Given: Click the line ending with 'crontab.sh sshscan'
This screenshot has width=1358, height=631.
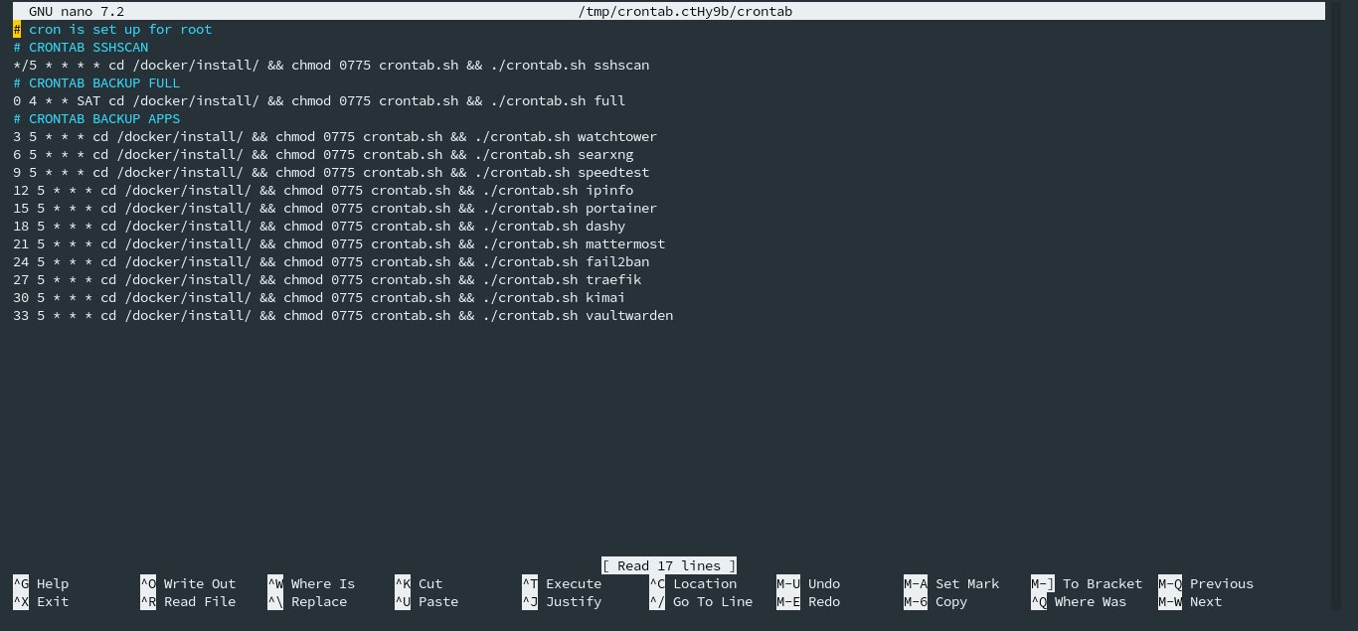Looking at the screenshot, I should pyautogui.click(x=331, y=65).
